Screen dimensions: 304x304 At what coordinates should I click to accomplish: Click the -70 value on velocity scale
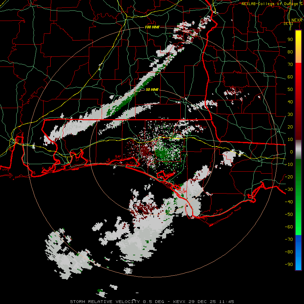(289, 239)
